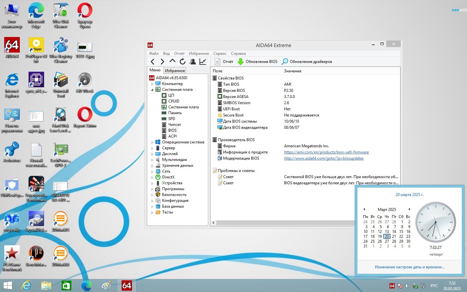Open the user icon in AIDA64 toolbar

pyautogui.click(x=193, y=62)
